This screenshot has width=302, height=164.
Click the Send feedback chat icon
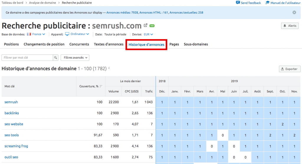pyautogui.click(x=238, y=3)
